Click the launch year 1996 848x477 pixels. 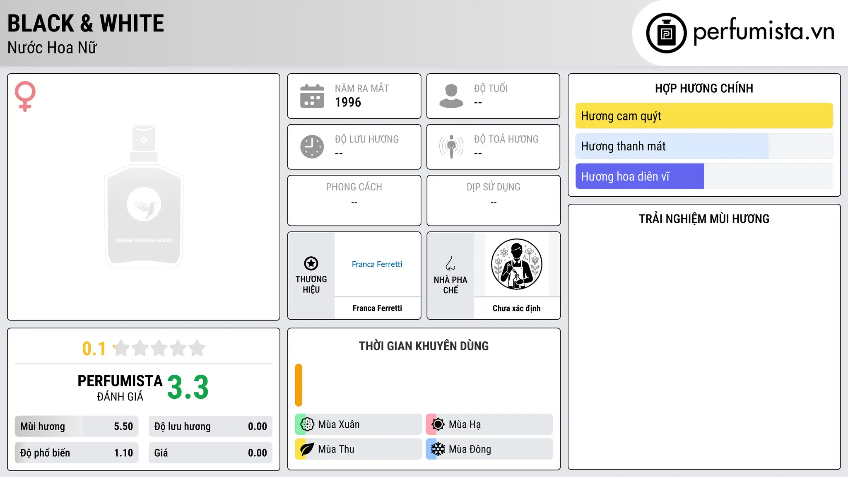[x=348, y=102]
